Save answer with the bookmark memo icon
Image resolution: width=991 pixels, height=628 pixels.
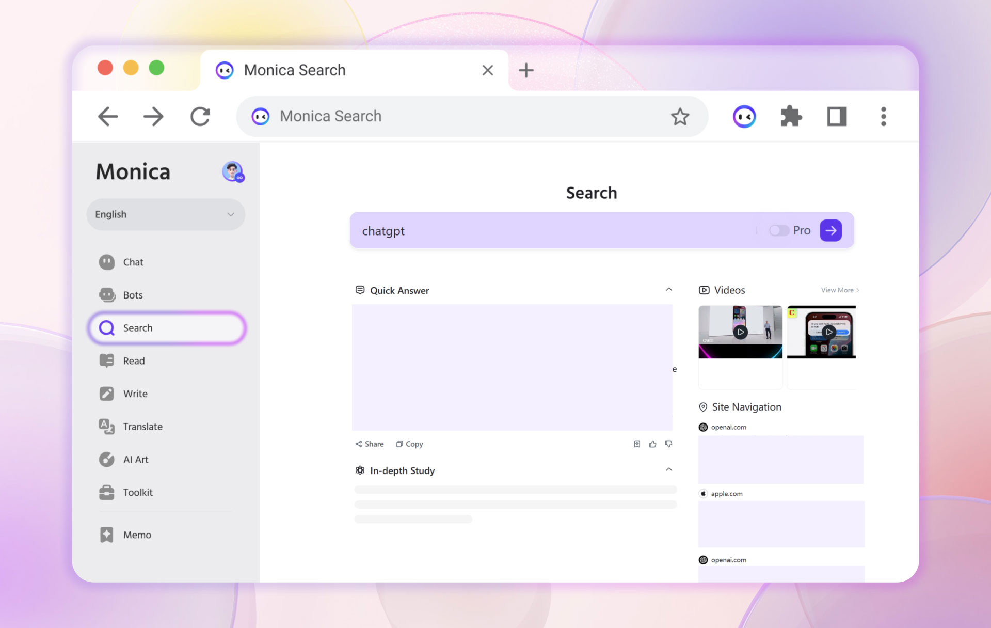[x=637, y=444]
